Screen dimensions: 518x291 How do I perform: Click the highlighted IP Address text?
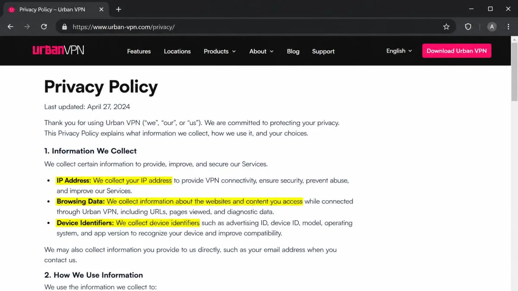[x=114, y=181]
